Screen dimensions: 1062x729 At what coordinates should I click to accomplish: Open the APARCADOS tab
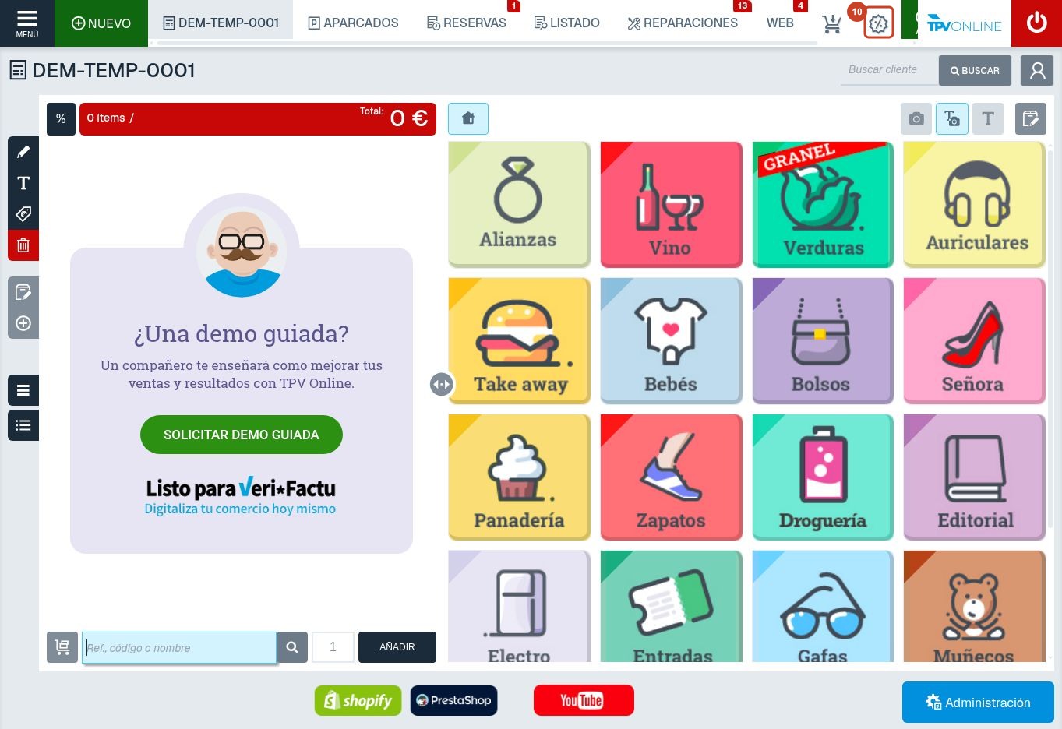(x=353, y=23)
